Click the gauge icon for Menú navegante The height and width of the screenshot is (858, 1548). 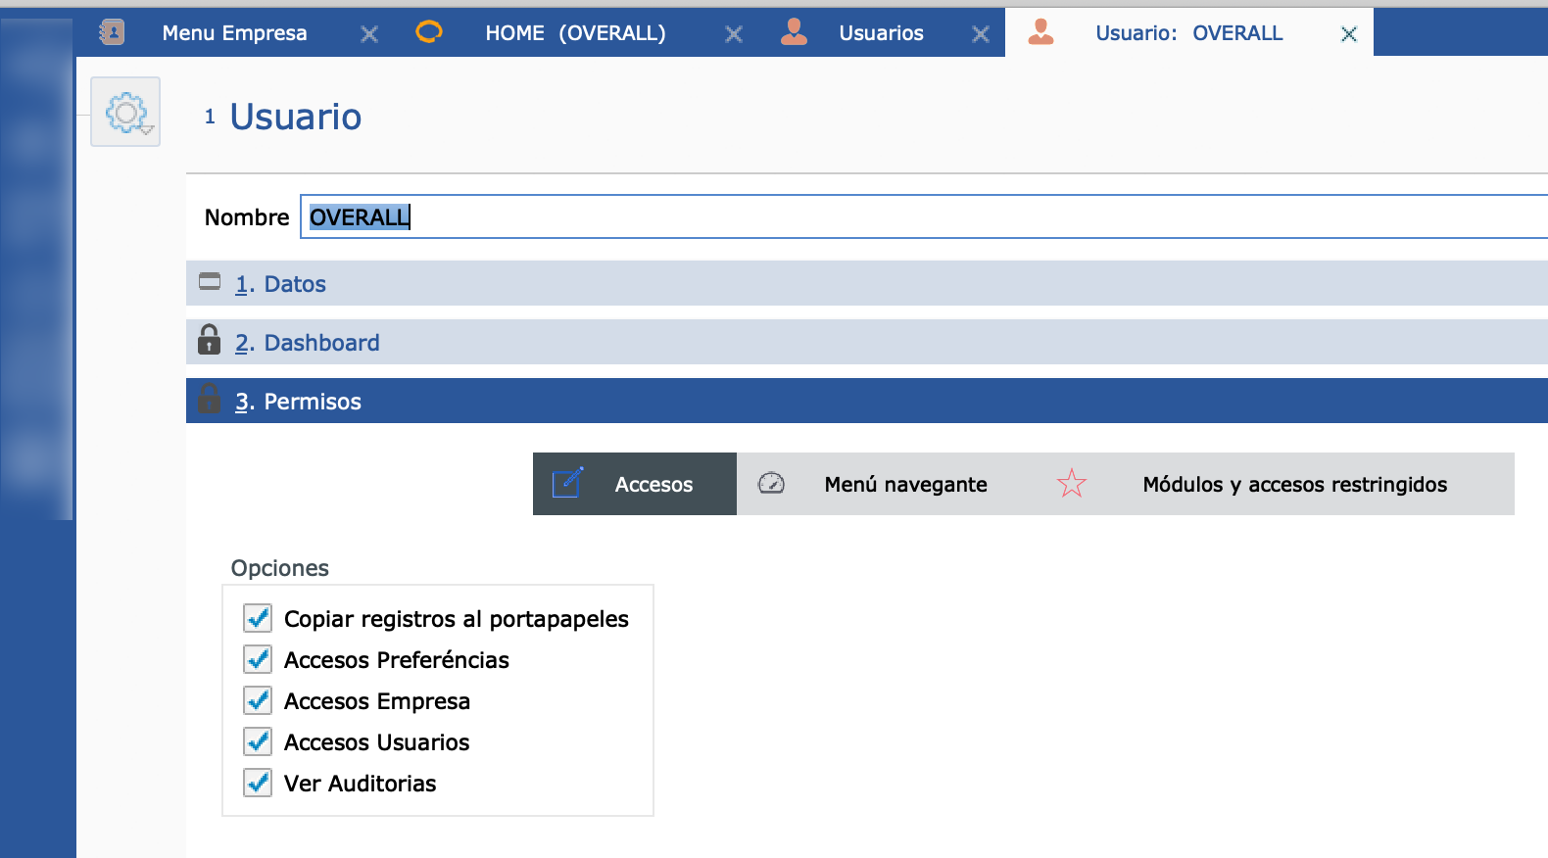[771, 484]
